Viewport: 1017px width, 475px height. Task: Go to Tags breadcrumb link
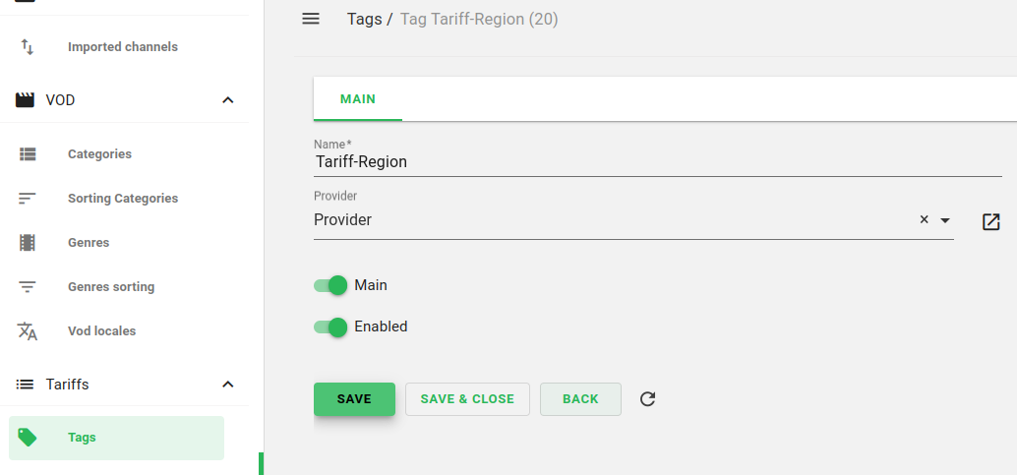point(364,19)
